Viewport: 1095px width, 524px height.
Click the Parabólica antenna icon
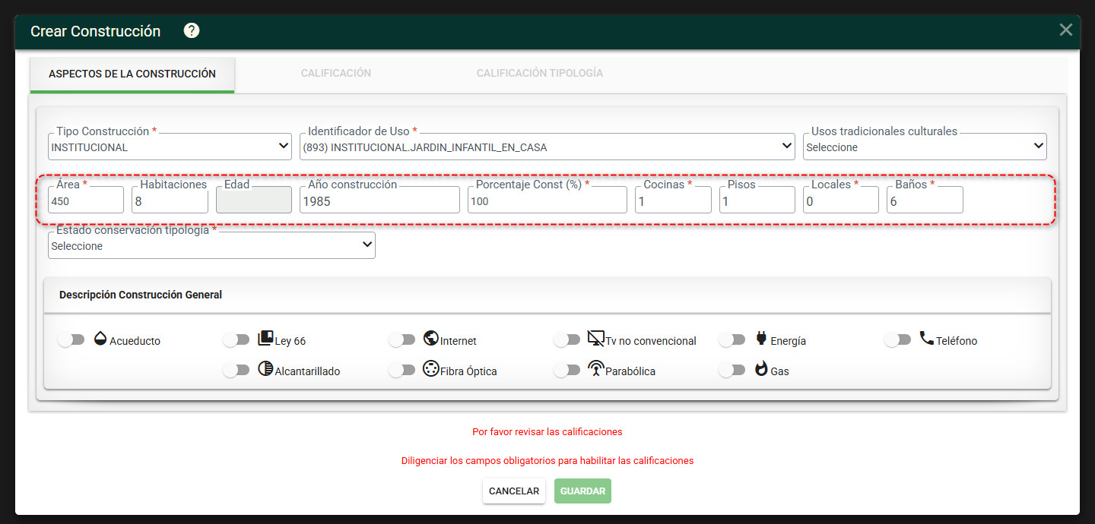[x=596, y=370]
